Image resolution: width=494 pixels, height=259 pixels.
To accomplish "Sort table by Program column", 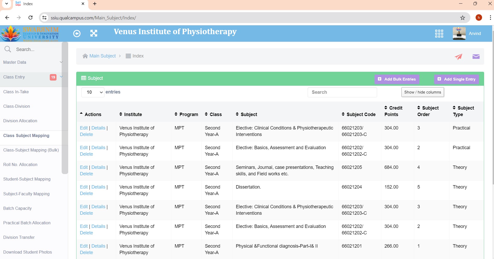I will pos(186,114).
